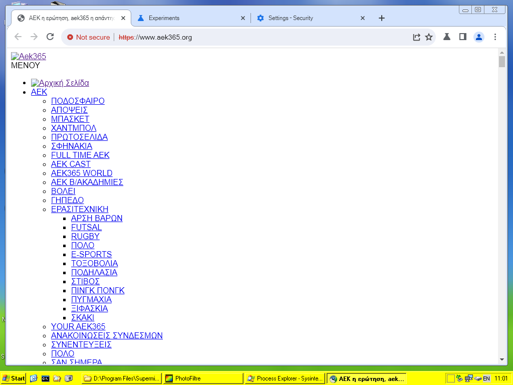The height and width of the screenshot is (385, 513).
Task: Open the D:\Program Files taskbar folder window
Action: 121,378
